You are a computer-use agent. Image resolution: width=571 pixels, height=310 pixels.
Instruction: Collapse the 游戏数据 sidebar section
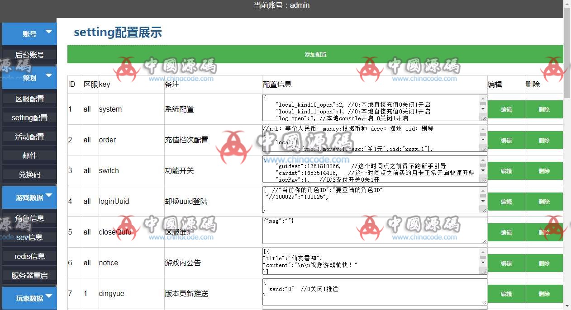pos(29,197)
